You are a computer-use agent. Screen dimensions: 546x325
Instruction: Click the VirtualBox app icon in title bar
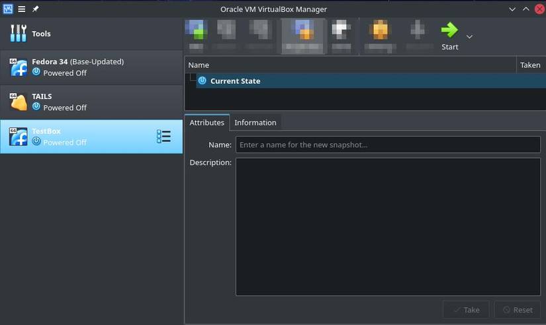tap(8, 9)
